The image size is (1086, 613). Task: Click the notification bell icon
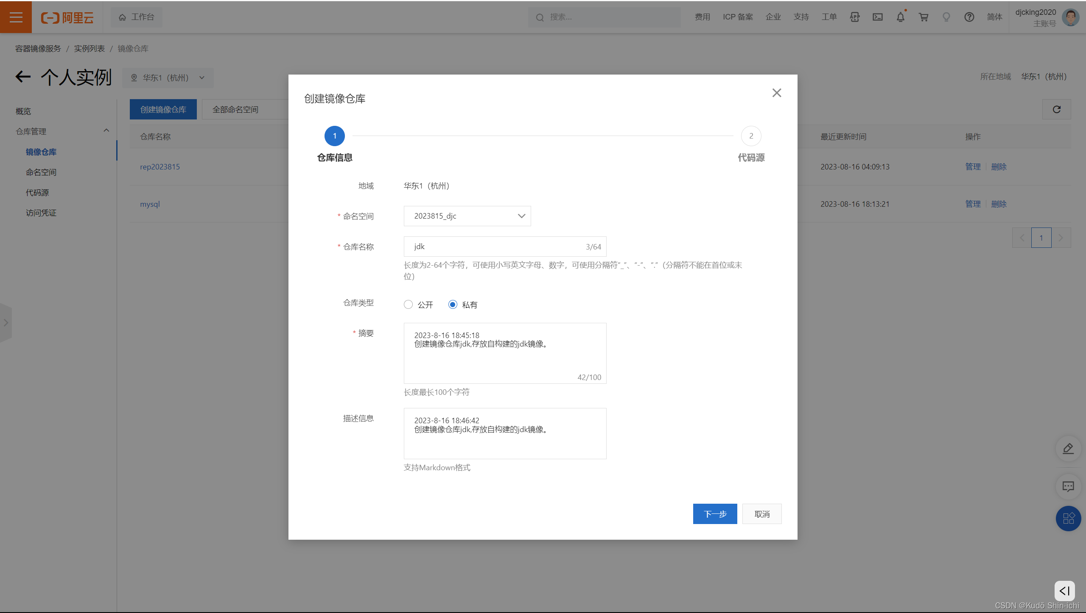(x=900, y=17)
